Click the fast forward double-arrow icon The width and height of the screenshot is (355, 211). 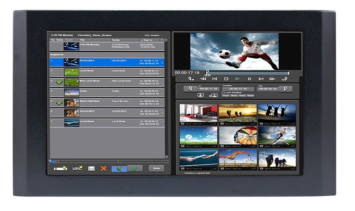(x=272, y=79)
